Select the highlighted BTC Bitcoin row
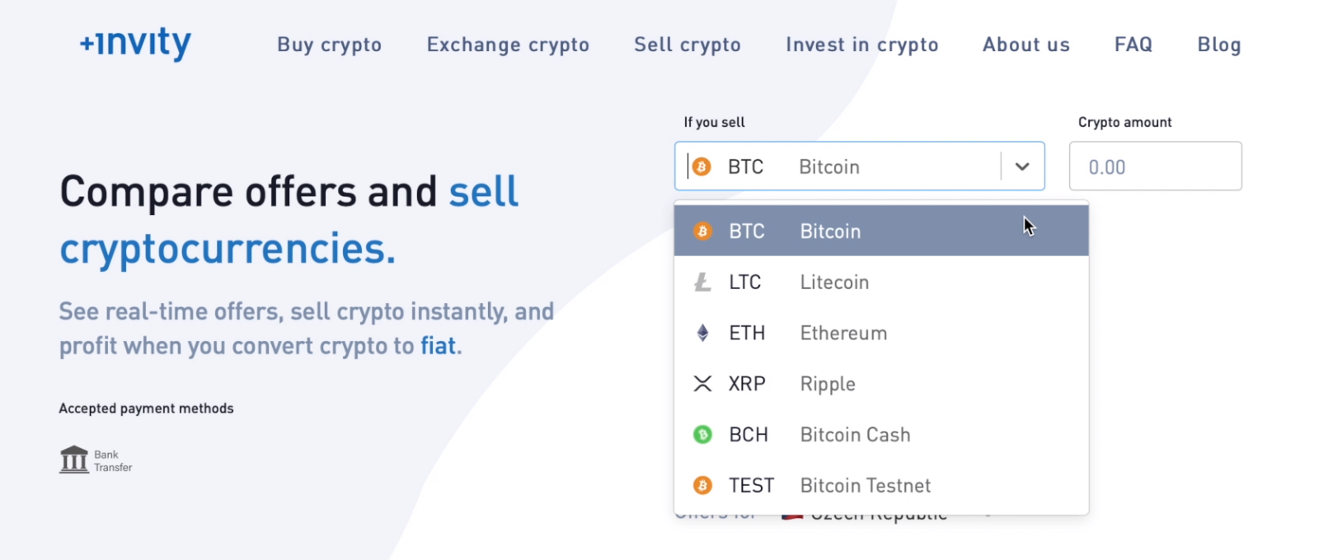The width and height of the screenshot is (1319, 560). coord(824,231)
